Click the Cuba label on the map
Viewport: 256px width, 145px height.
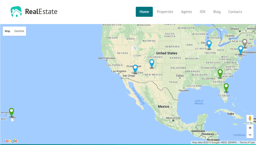pos(231,114)
